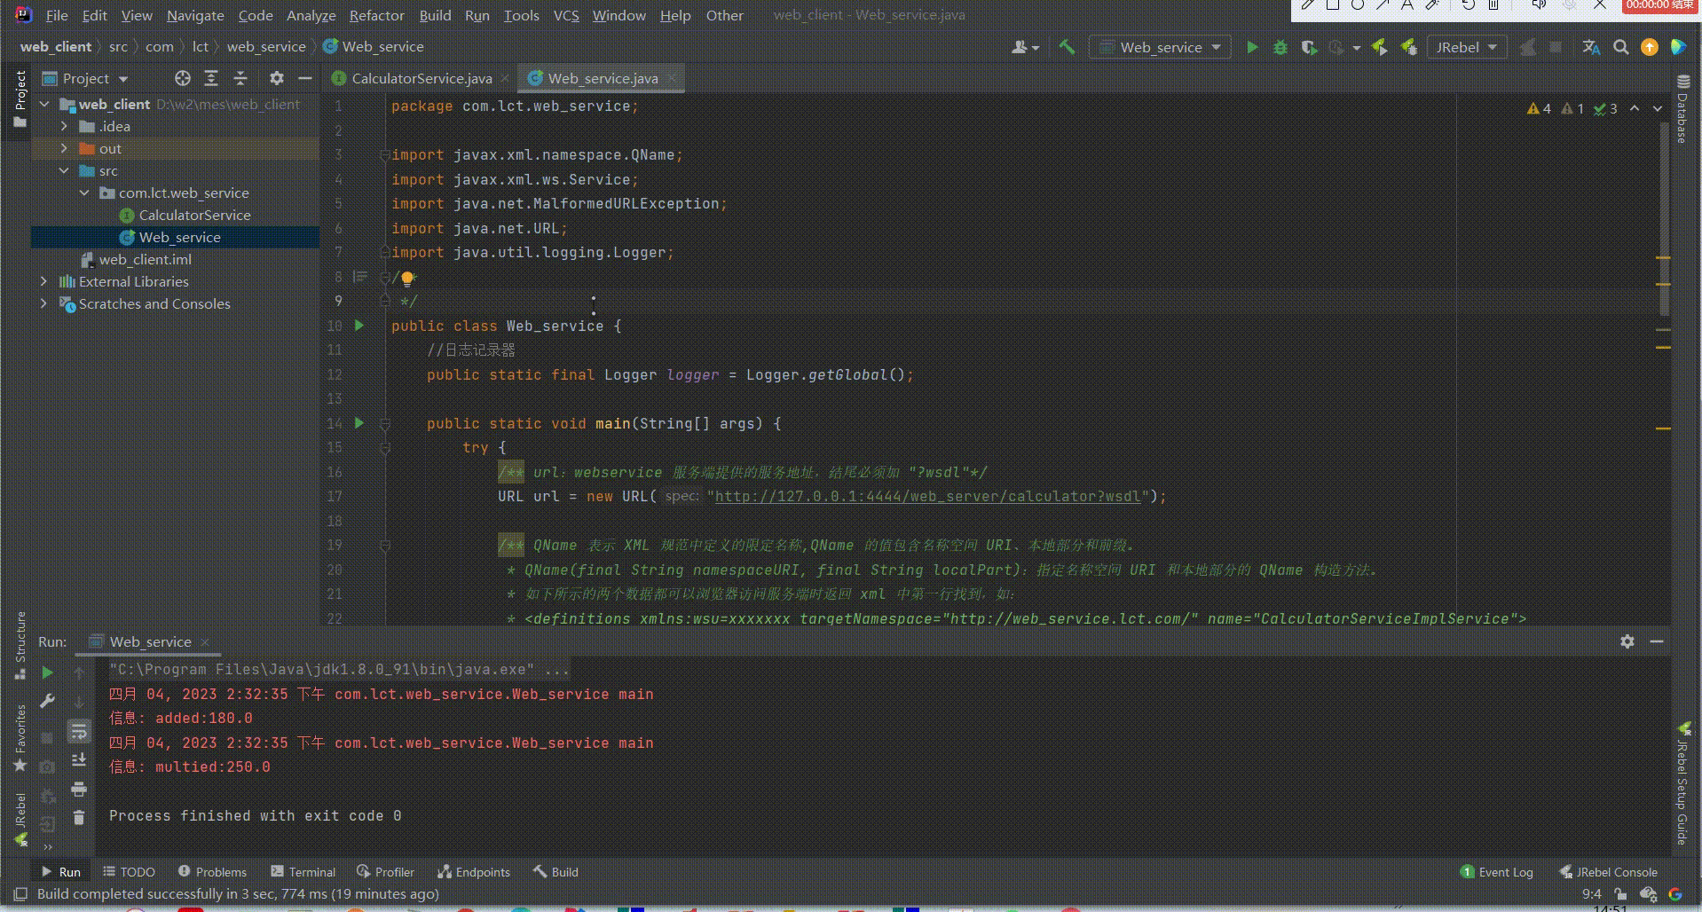Switch to the CalculatorService.java editor tab
Image resolution: width=1702 pixels, height=912 pixels.
pyautogui.click(x=421, y=78)
